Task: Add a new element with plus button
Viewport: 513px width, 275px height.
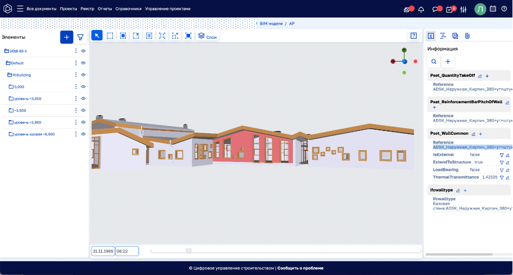Action: click(x=67, y=37)
